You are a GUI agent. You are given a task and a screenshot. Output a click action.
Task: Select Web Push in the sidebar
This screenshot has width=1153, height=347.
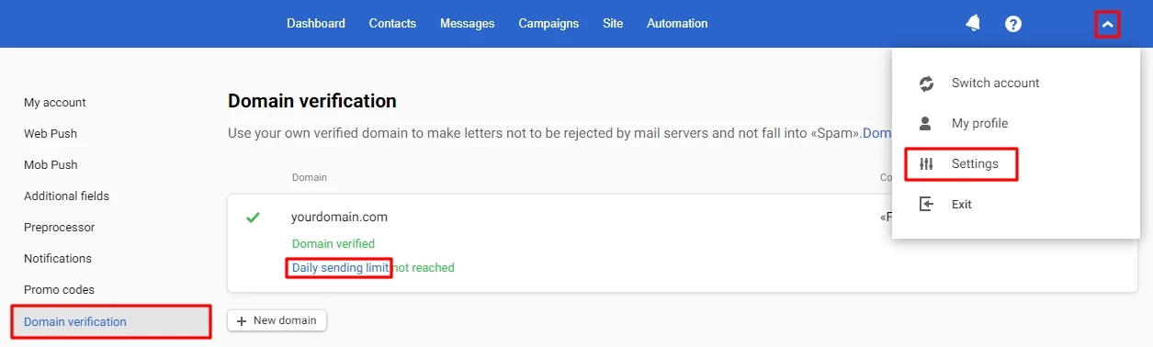[51, 134]
